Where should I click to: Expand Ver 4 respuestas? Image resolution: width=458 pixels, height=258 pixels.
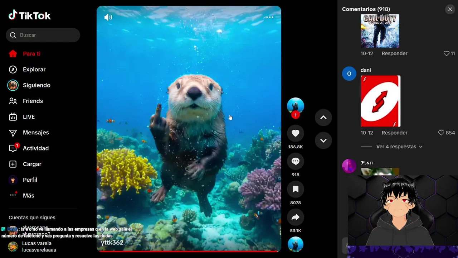click(x=399, y=147)
